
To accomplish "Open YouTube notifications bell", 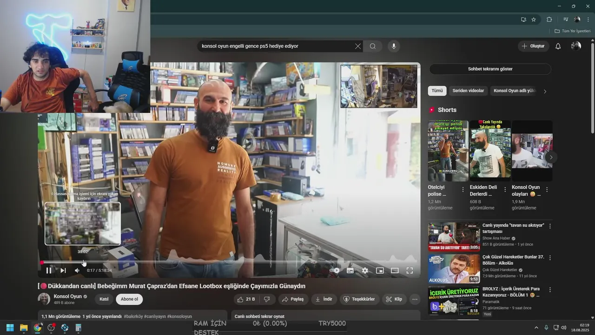I will click(x=558, y=46).
